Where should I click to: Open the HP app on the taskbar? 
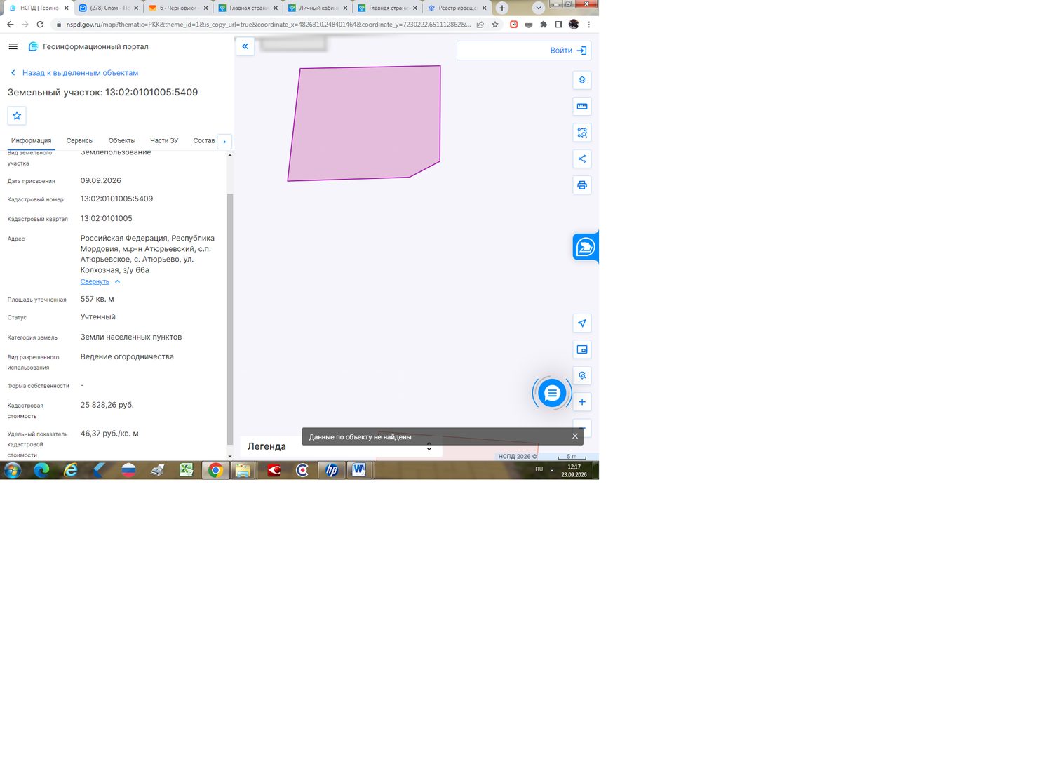(x=331, y=470)
